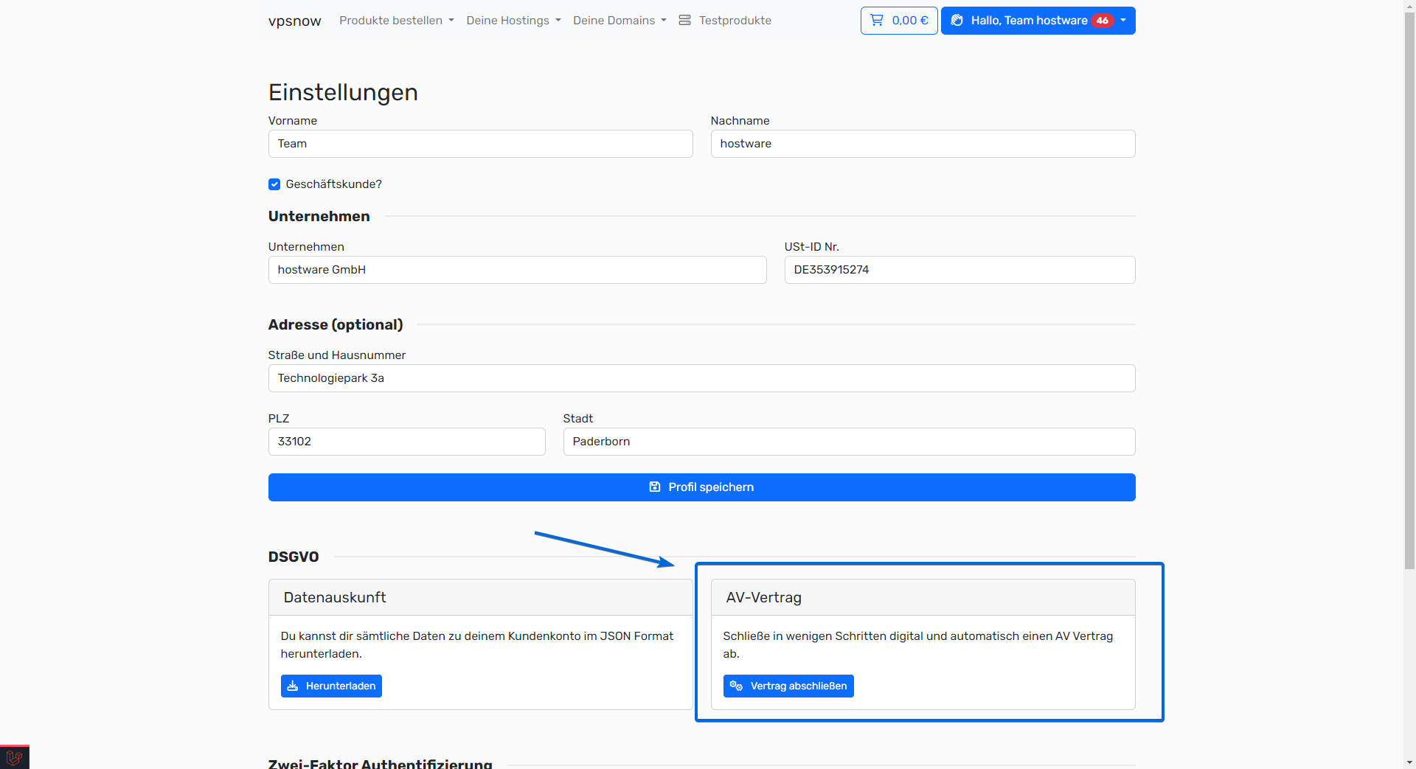Expand the Deine Domains dropdown
The width and height of the screenshot is (1416, 769).
click(619, 21)
